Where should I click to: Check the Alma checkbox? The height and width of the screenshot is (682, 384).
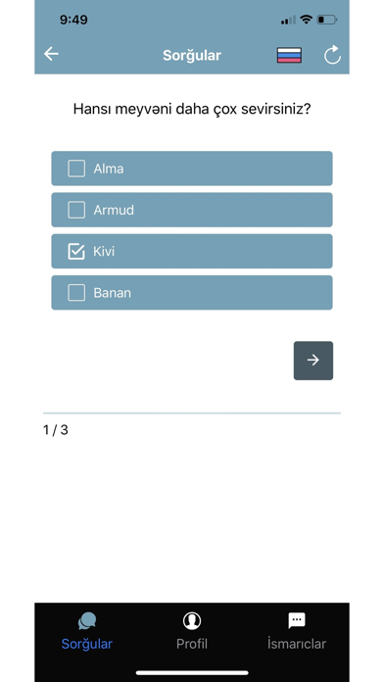pos(76,169)
